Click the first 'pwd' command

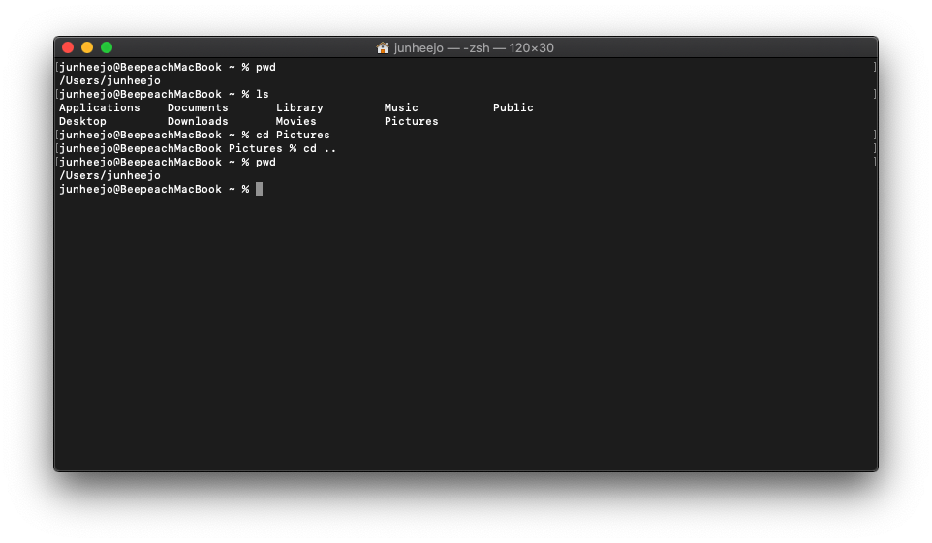[265, 67]
